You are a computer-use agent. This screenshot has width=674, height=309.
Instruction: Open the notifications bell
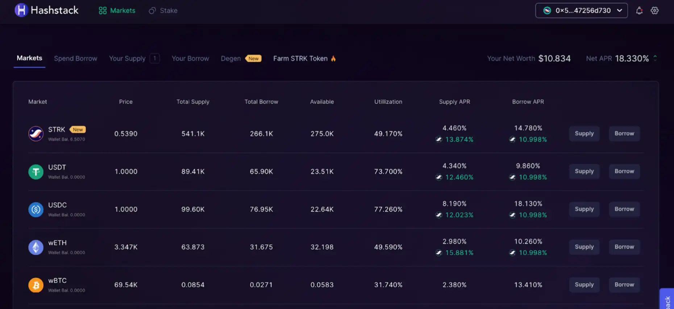point(639,11)
